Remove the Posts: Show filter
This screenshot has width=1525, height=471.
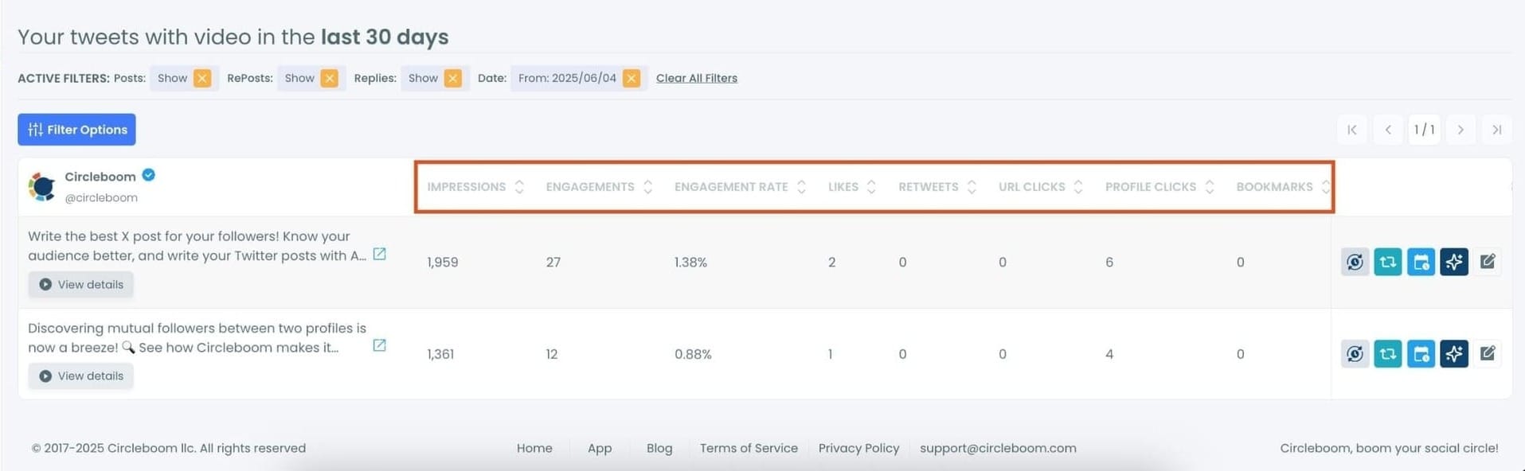point(202,78)
